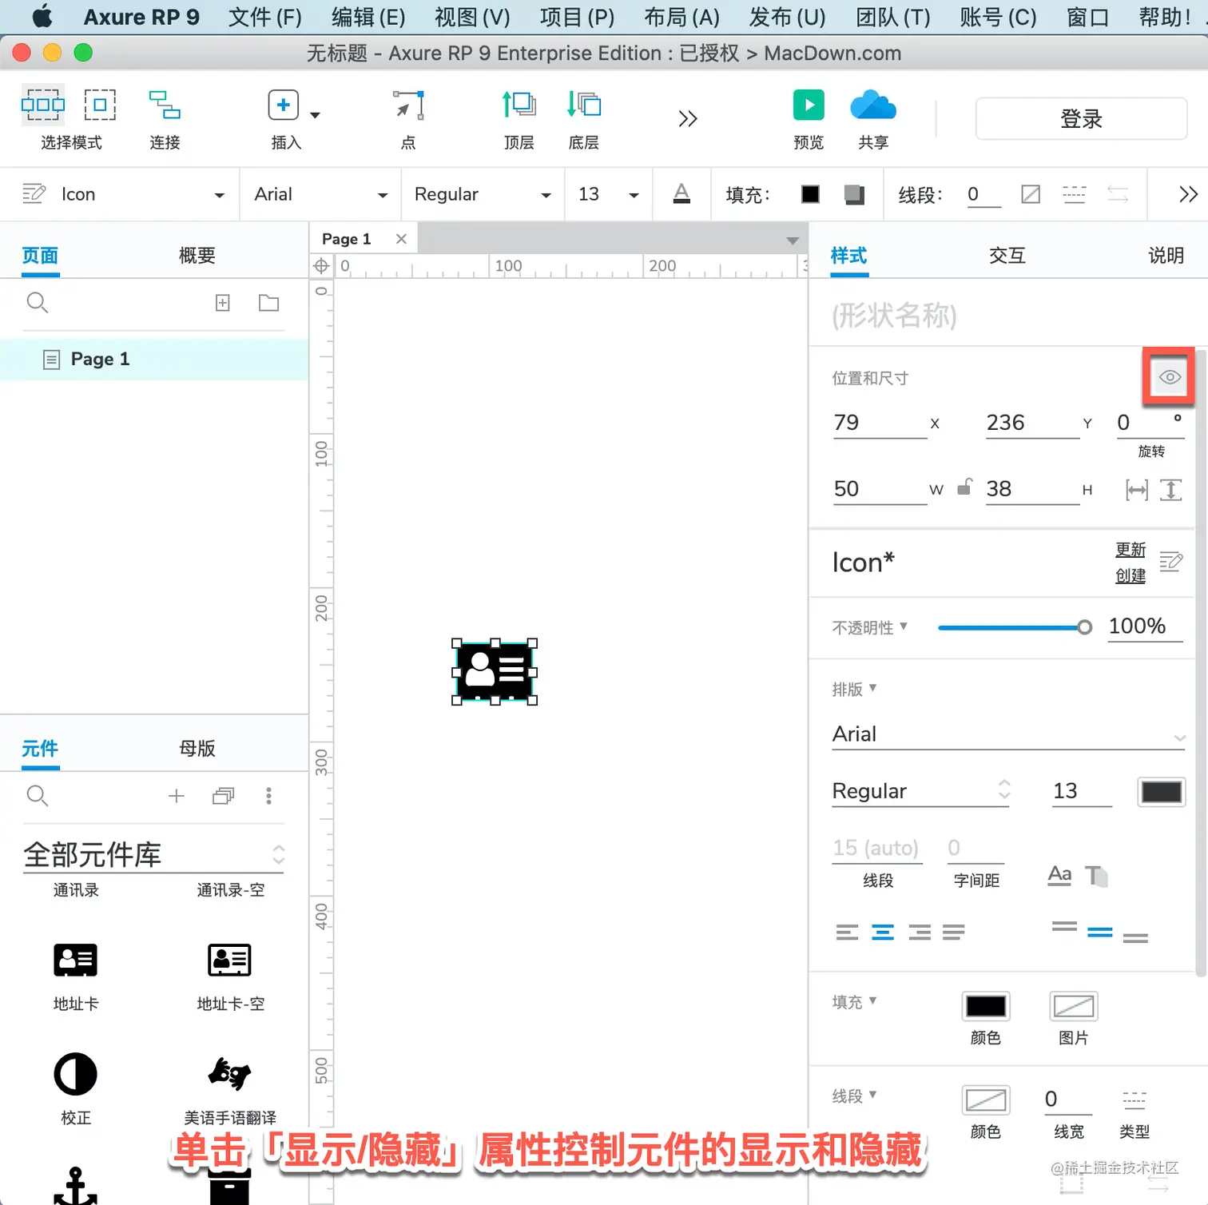1208x1205 pixels.
Task: Open the All Libraries (全部元件库) dropdown
Action: coord(154,855)
